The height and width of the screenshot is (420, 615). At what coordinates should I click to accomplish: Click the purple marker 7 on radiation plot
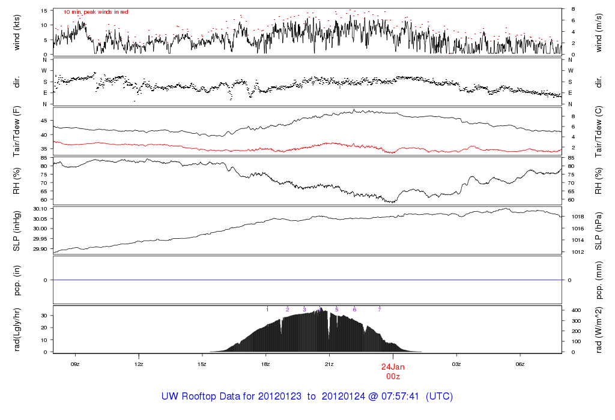point(380,309)
